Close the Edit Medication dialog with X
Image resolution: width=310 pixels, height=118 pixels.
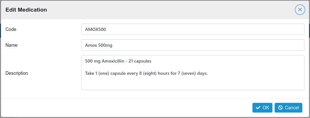tap(300, 10)
